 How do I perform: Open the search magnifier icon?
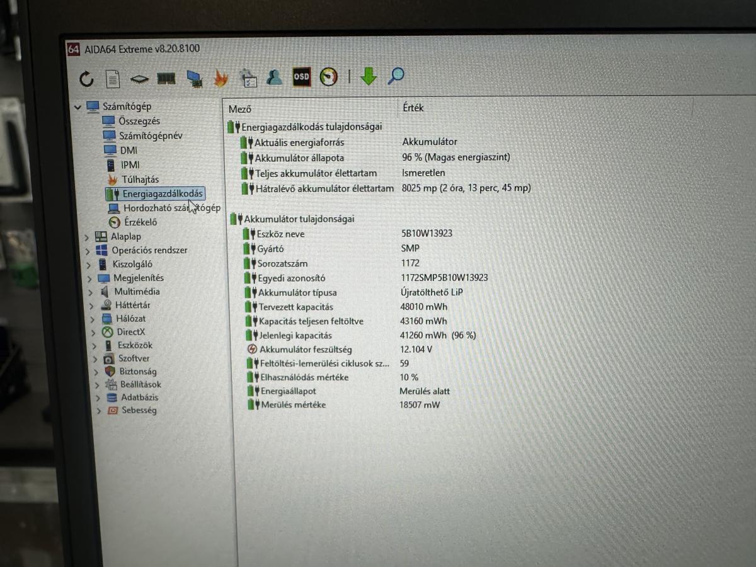[x=395, y=77]
